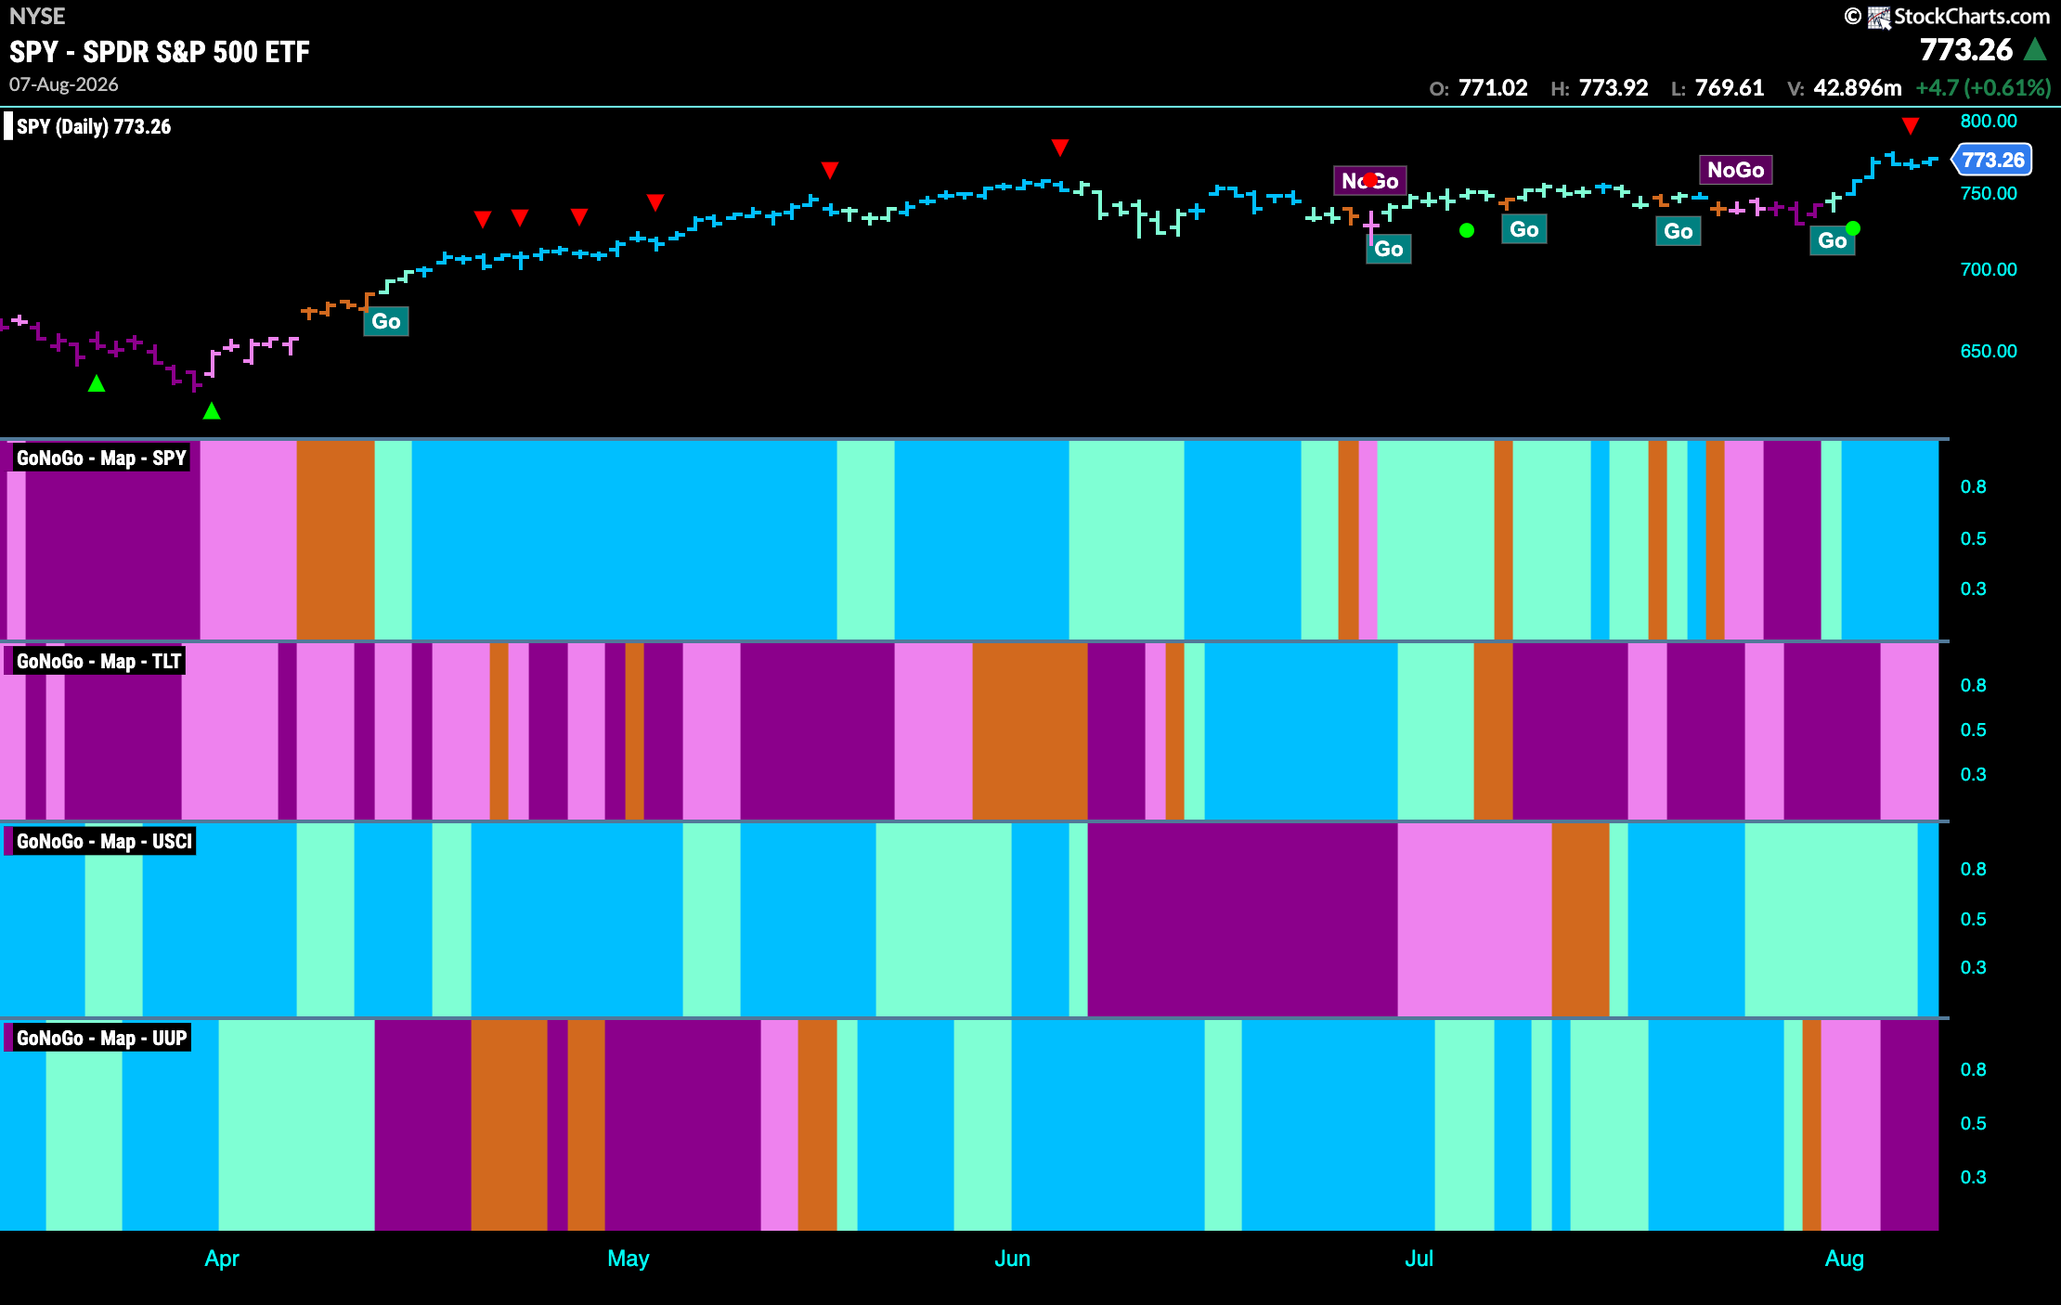
Task: Click the large 773.26 last price in header
Action: point(1966,49)
